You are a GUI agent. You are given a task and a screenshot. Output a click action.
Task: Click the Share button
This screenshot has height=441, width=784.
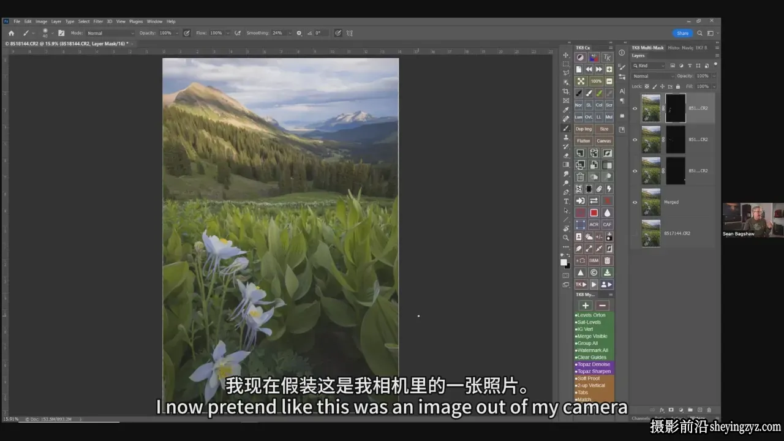tap(682, 33)
